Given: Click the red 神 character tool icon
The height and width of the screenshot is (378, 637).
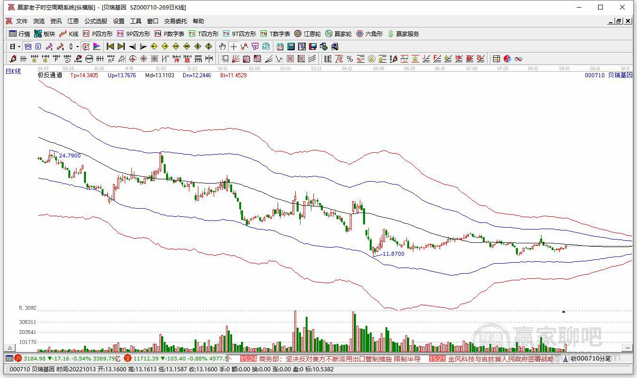Looking at the screenshot, I should pyautogui.click(x=176, y=59).
